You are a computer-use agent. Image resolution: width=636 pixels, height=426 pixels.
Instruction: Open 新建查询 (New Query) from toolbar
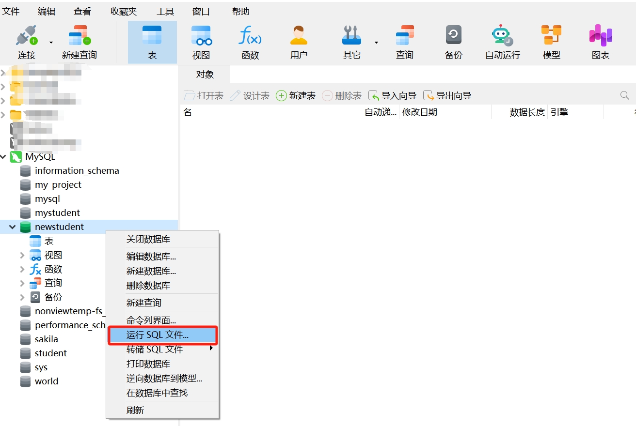coord(79,36)
